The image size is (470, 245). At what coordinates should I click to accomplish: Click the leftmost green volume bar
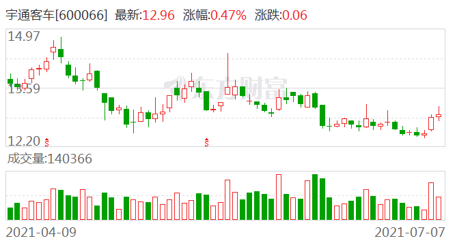tap(10, 214)
